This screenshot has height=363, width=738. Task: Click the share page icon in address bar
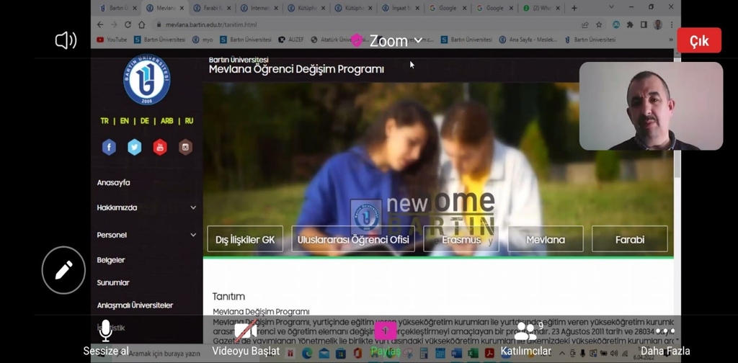click(585, 24)
